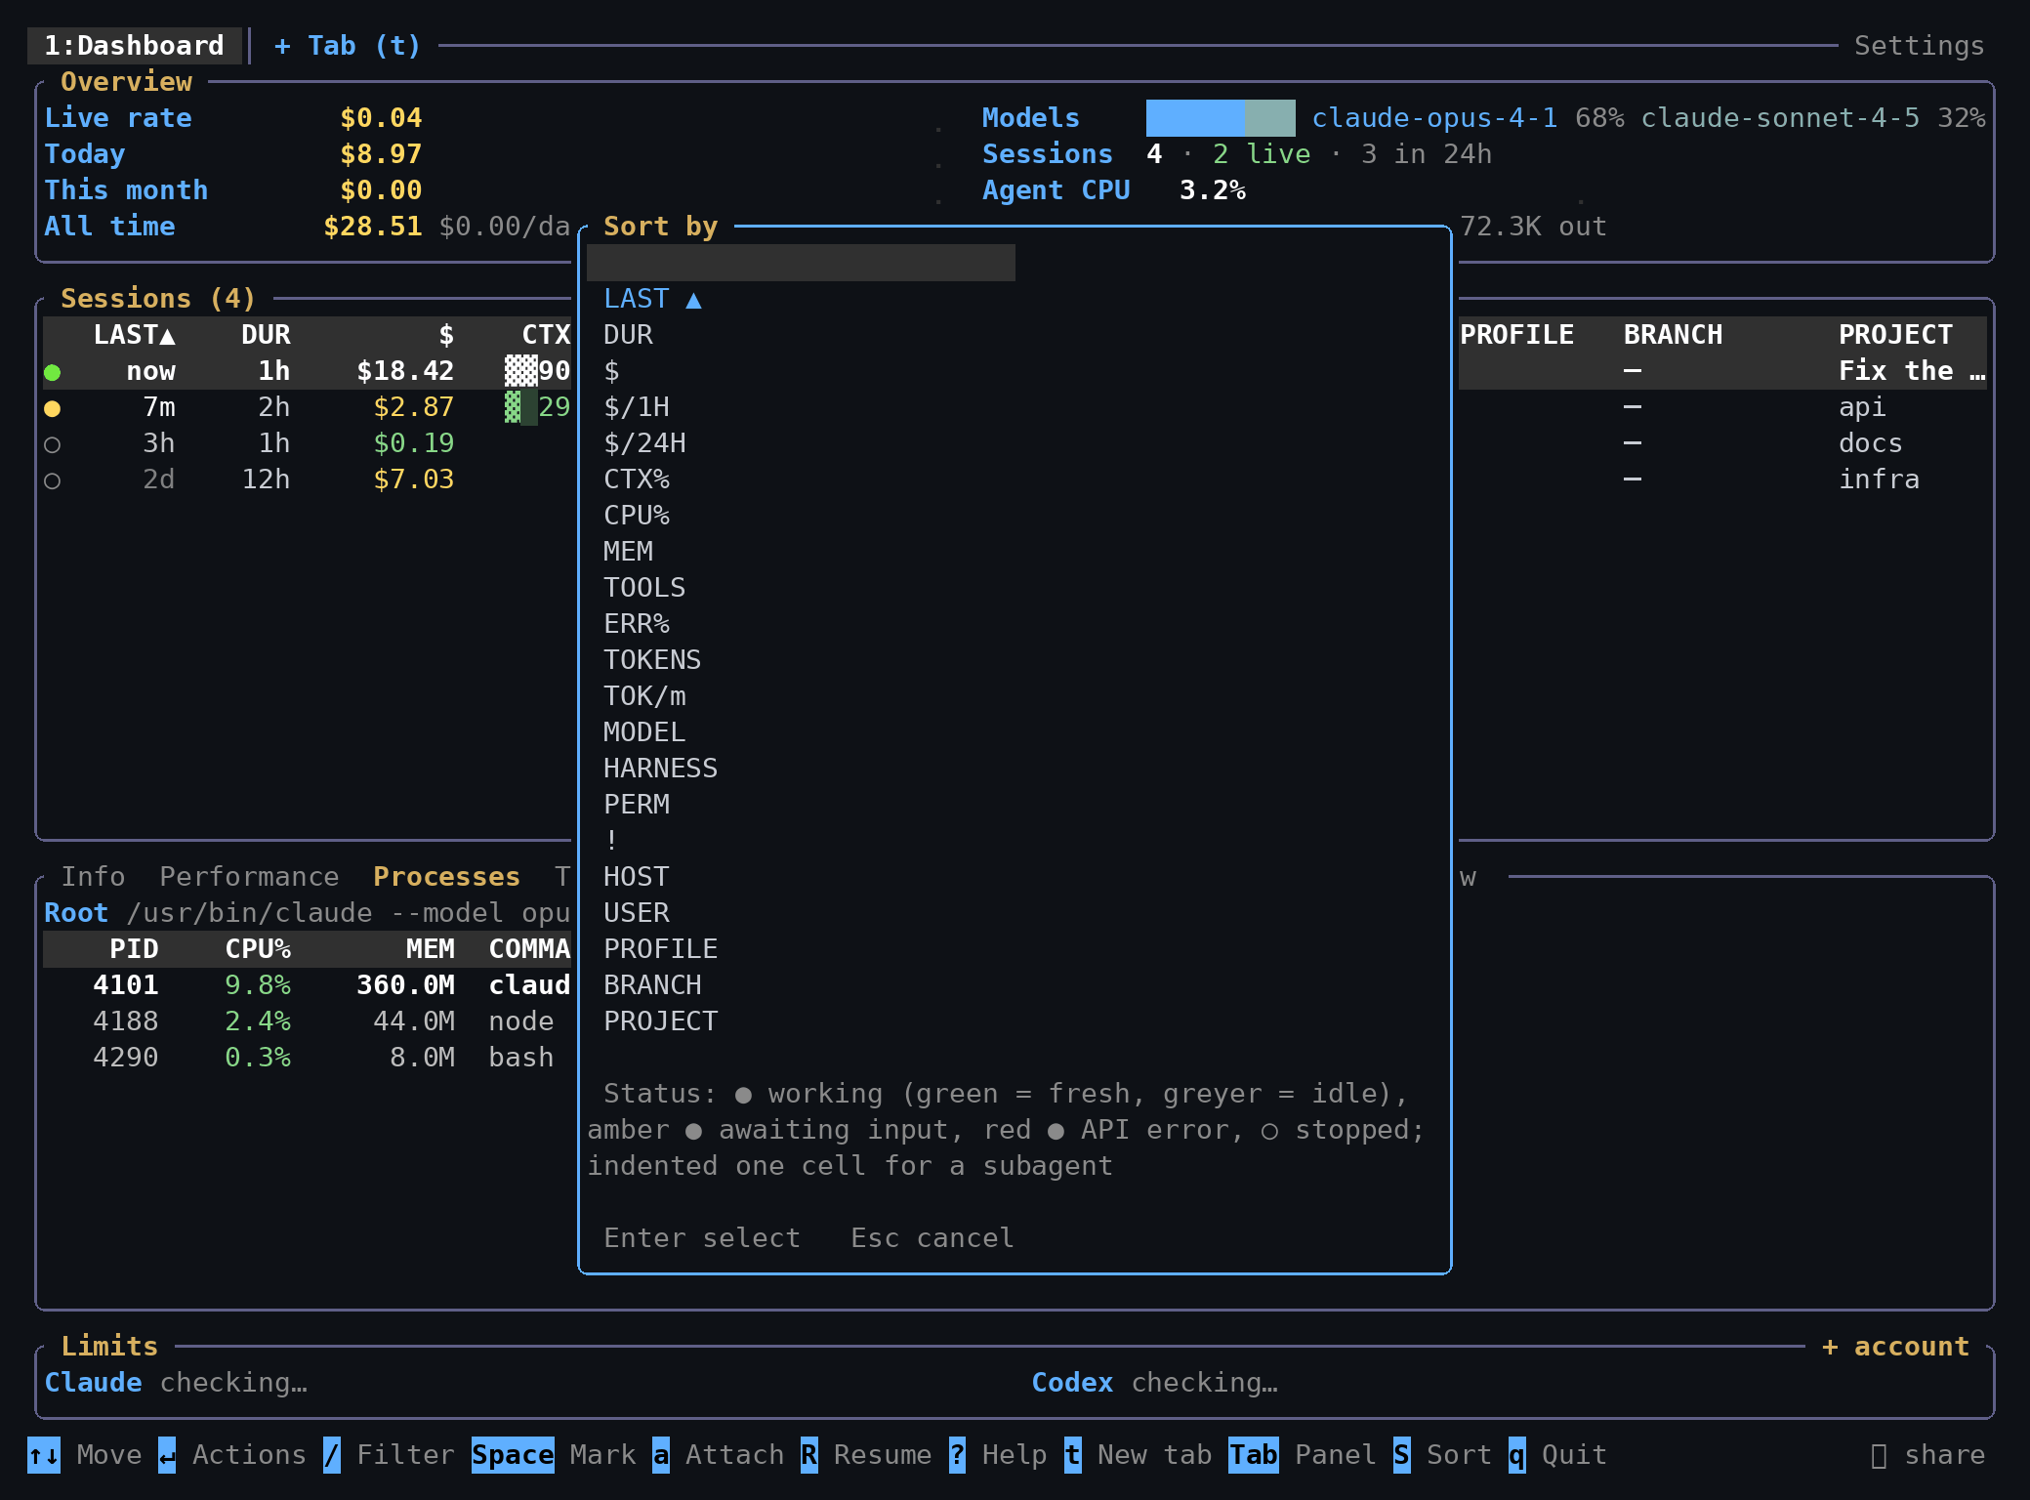The width and height of the screenshot is (2030, 1500).
Task: Click the amber status dot of the 7m session
Action: (53, 408)
